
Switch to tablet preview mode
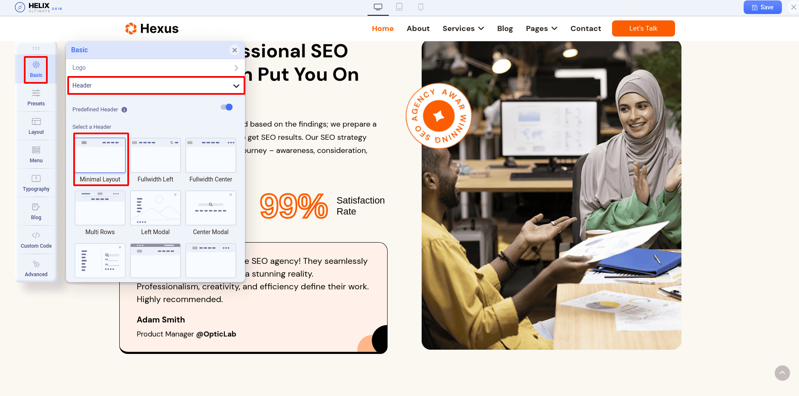[x=399, y=7]
